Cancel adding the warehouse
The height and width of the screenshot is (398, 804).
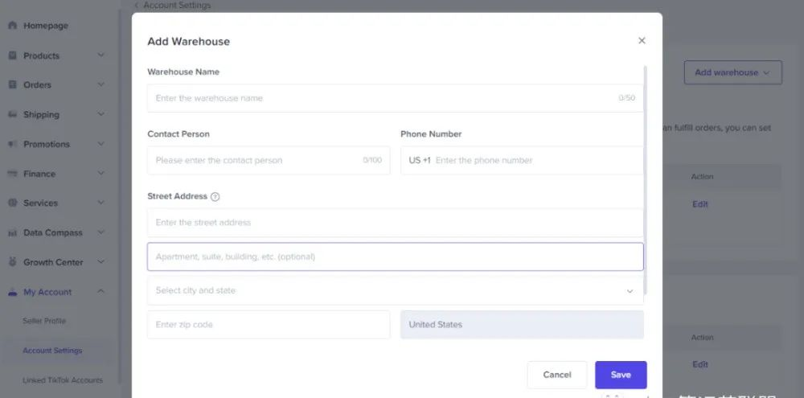557,375
